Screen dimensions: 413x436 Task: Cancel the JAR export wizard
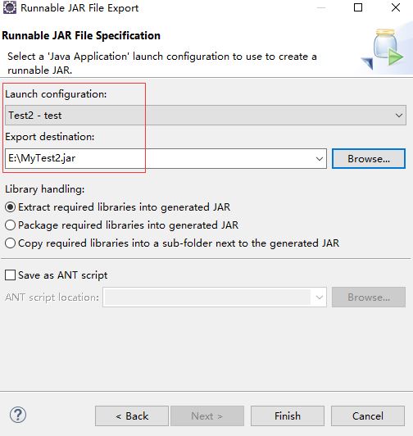(x=368, y=416)
